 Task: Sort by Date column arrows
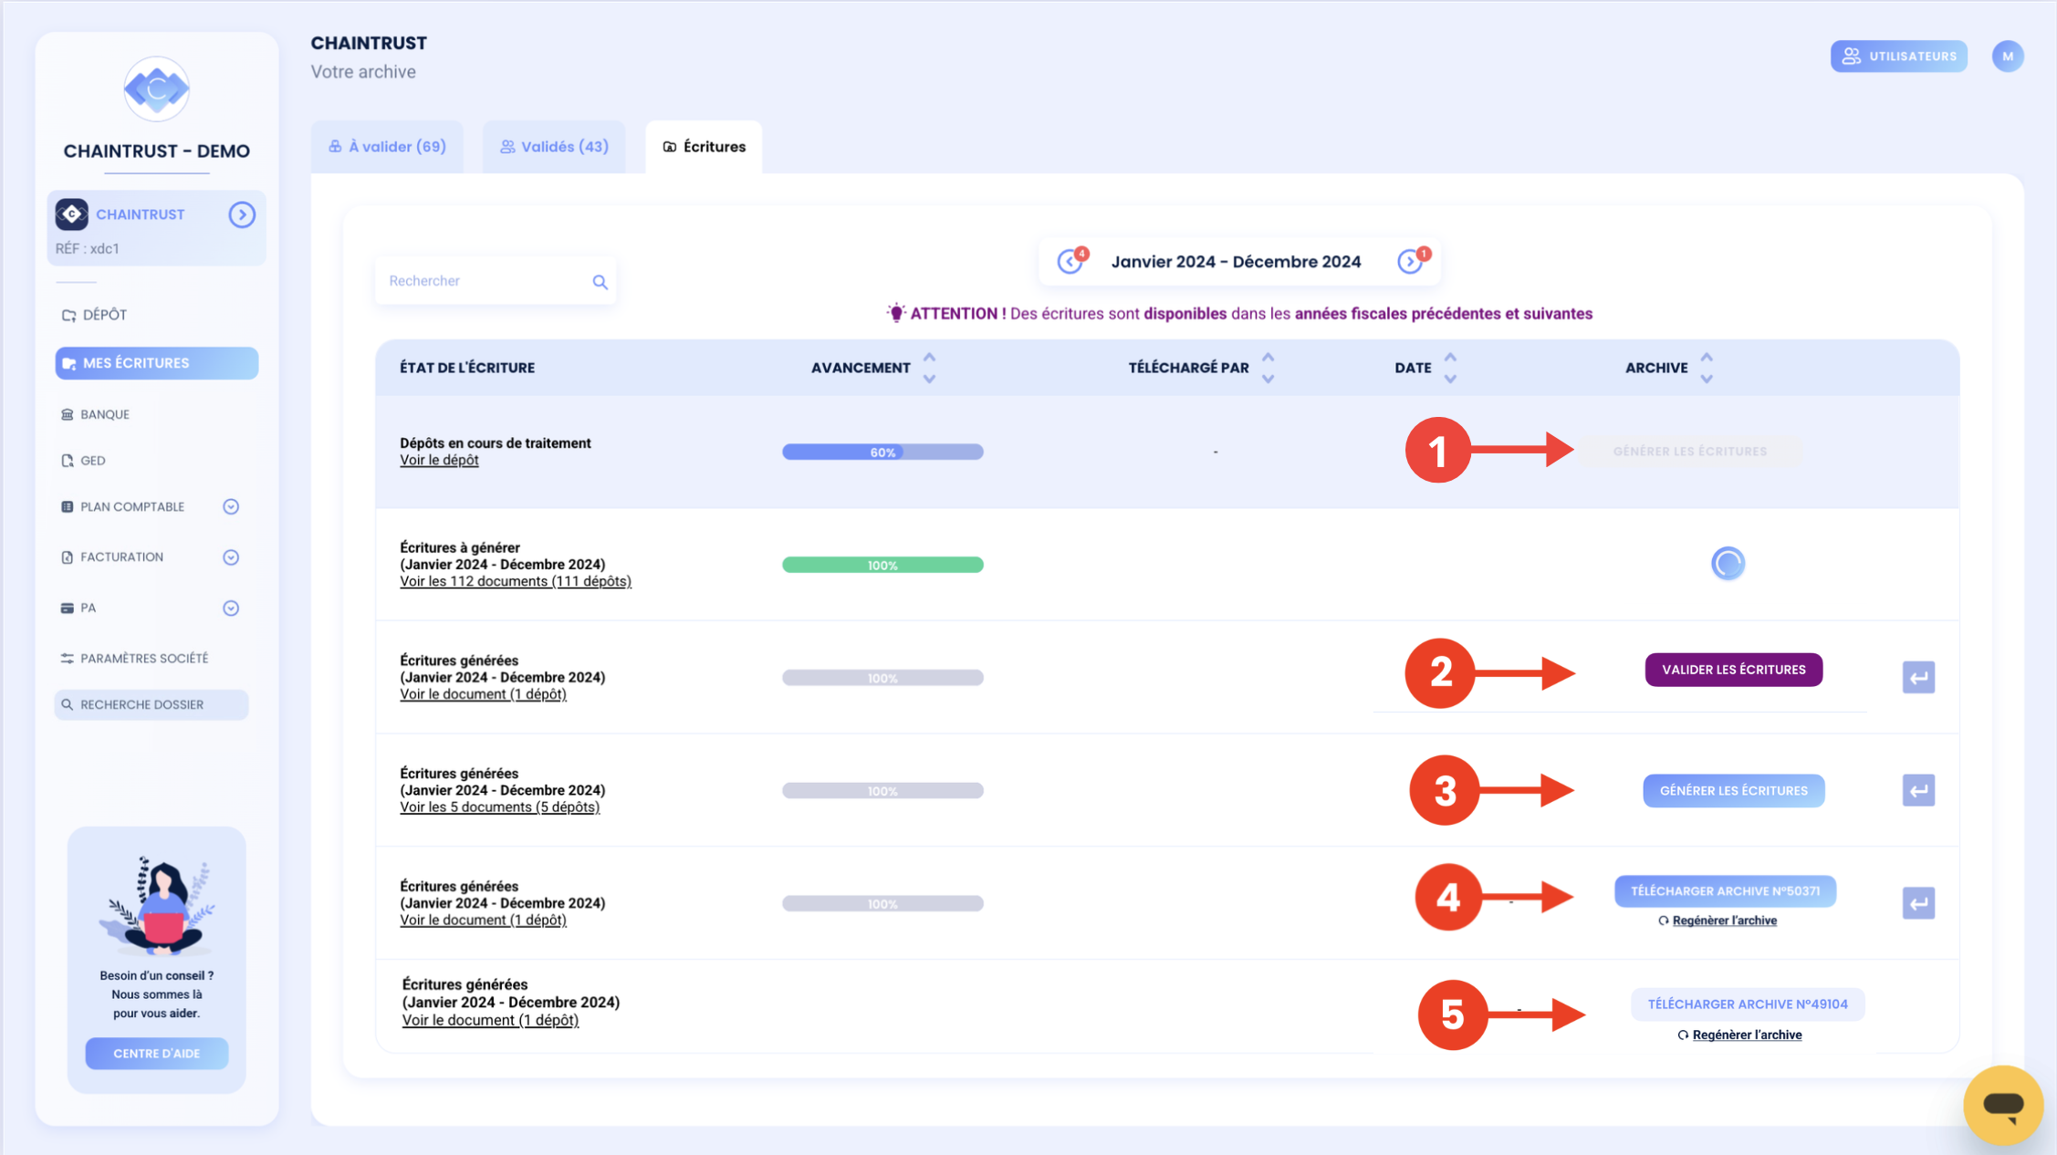[1450, 368]
